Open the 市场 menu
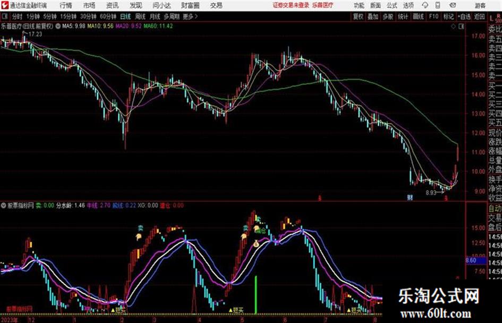502x323 pixels. pos(89,5)
